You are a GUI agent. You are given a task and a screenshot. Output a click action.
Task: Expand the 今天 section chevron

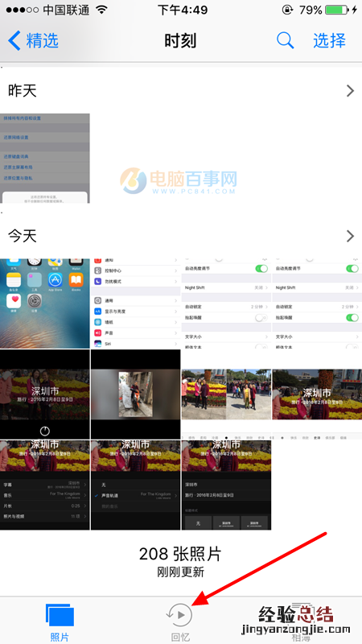pos(350,236)
